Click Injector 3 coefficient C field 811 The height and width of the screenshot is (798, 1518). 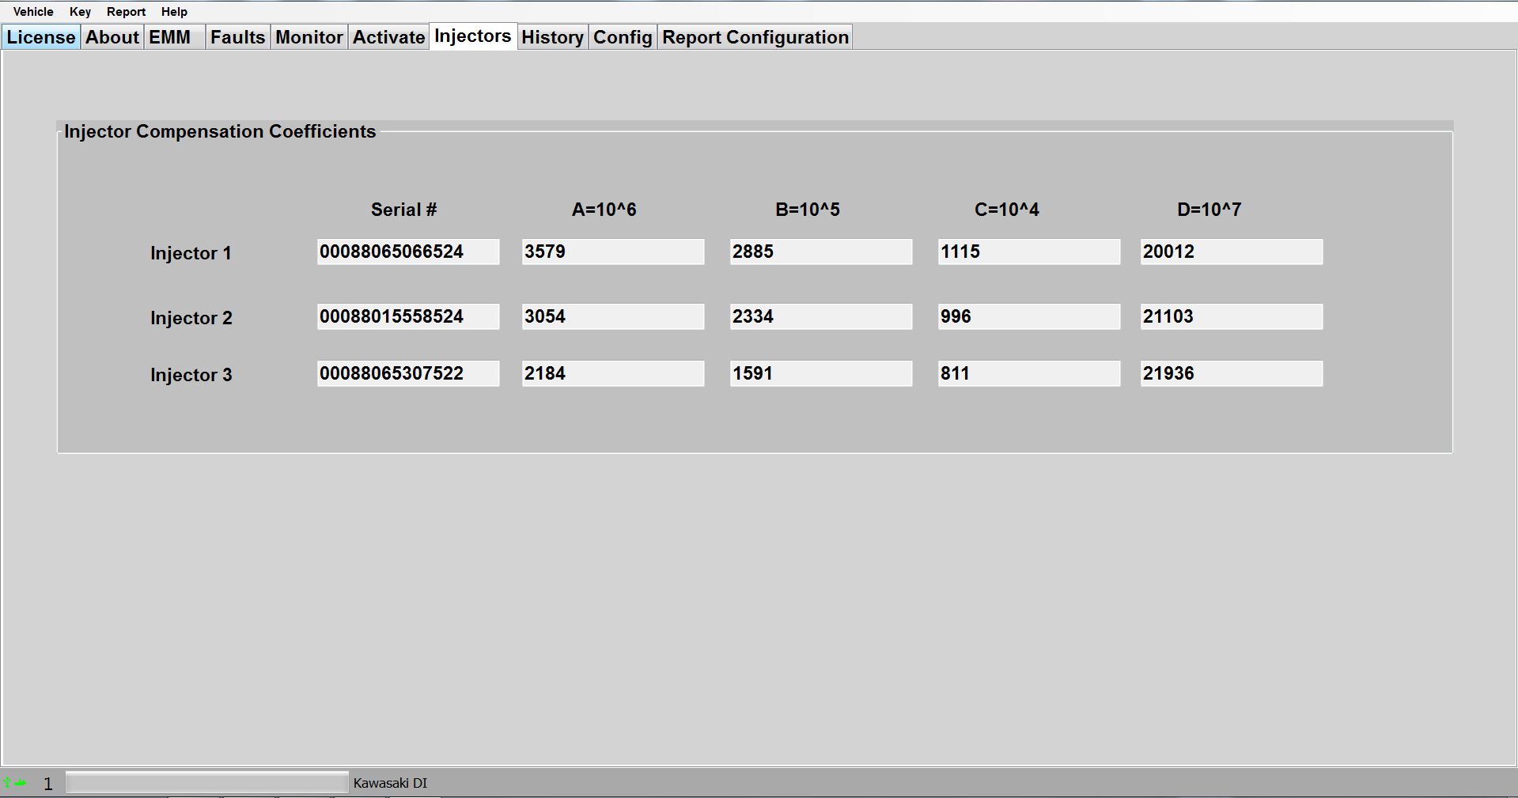1029,373
